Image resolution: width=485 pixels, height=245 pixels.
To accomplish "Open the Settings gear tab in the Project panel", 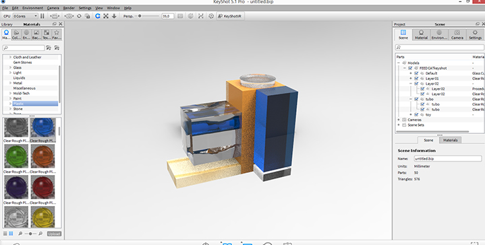I will (x=475, y=34).
